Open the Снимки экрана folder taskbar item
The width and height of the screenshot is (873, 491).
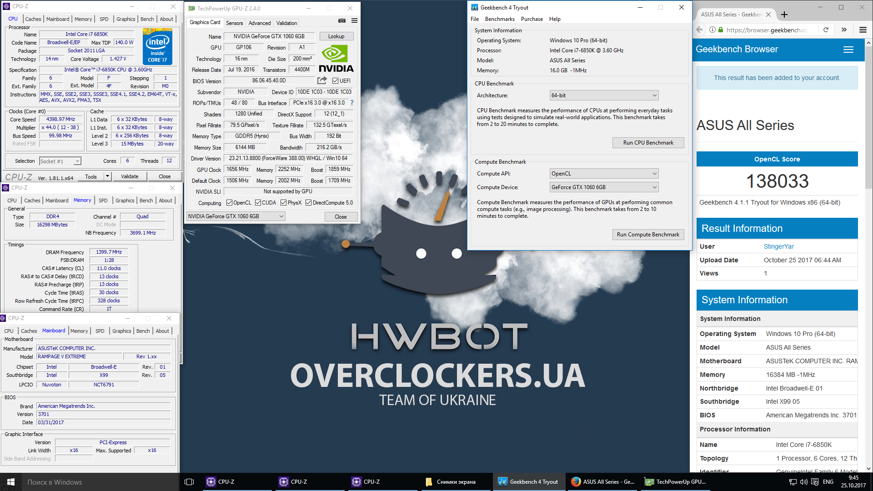456,482
